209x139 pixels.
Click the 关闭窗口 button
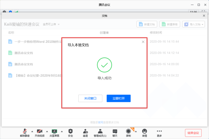(x=90, y=98)
